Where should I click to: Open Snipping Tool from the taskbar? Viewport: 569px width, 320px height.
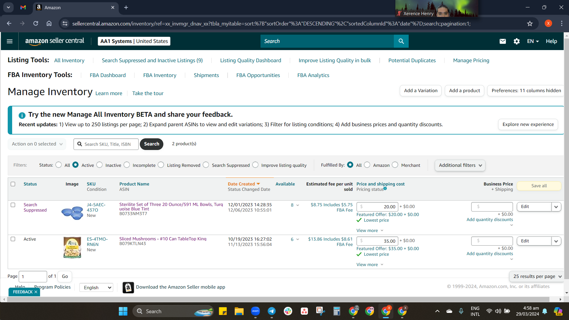[320, 311]
